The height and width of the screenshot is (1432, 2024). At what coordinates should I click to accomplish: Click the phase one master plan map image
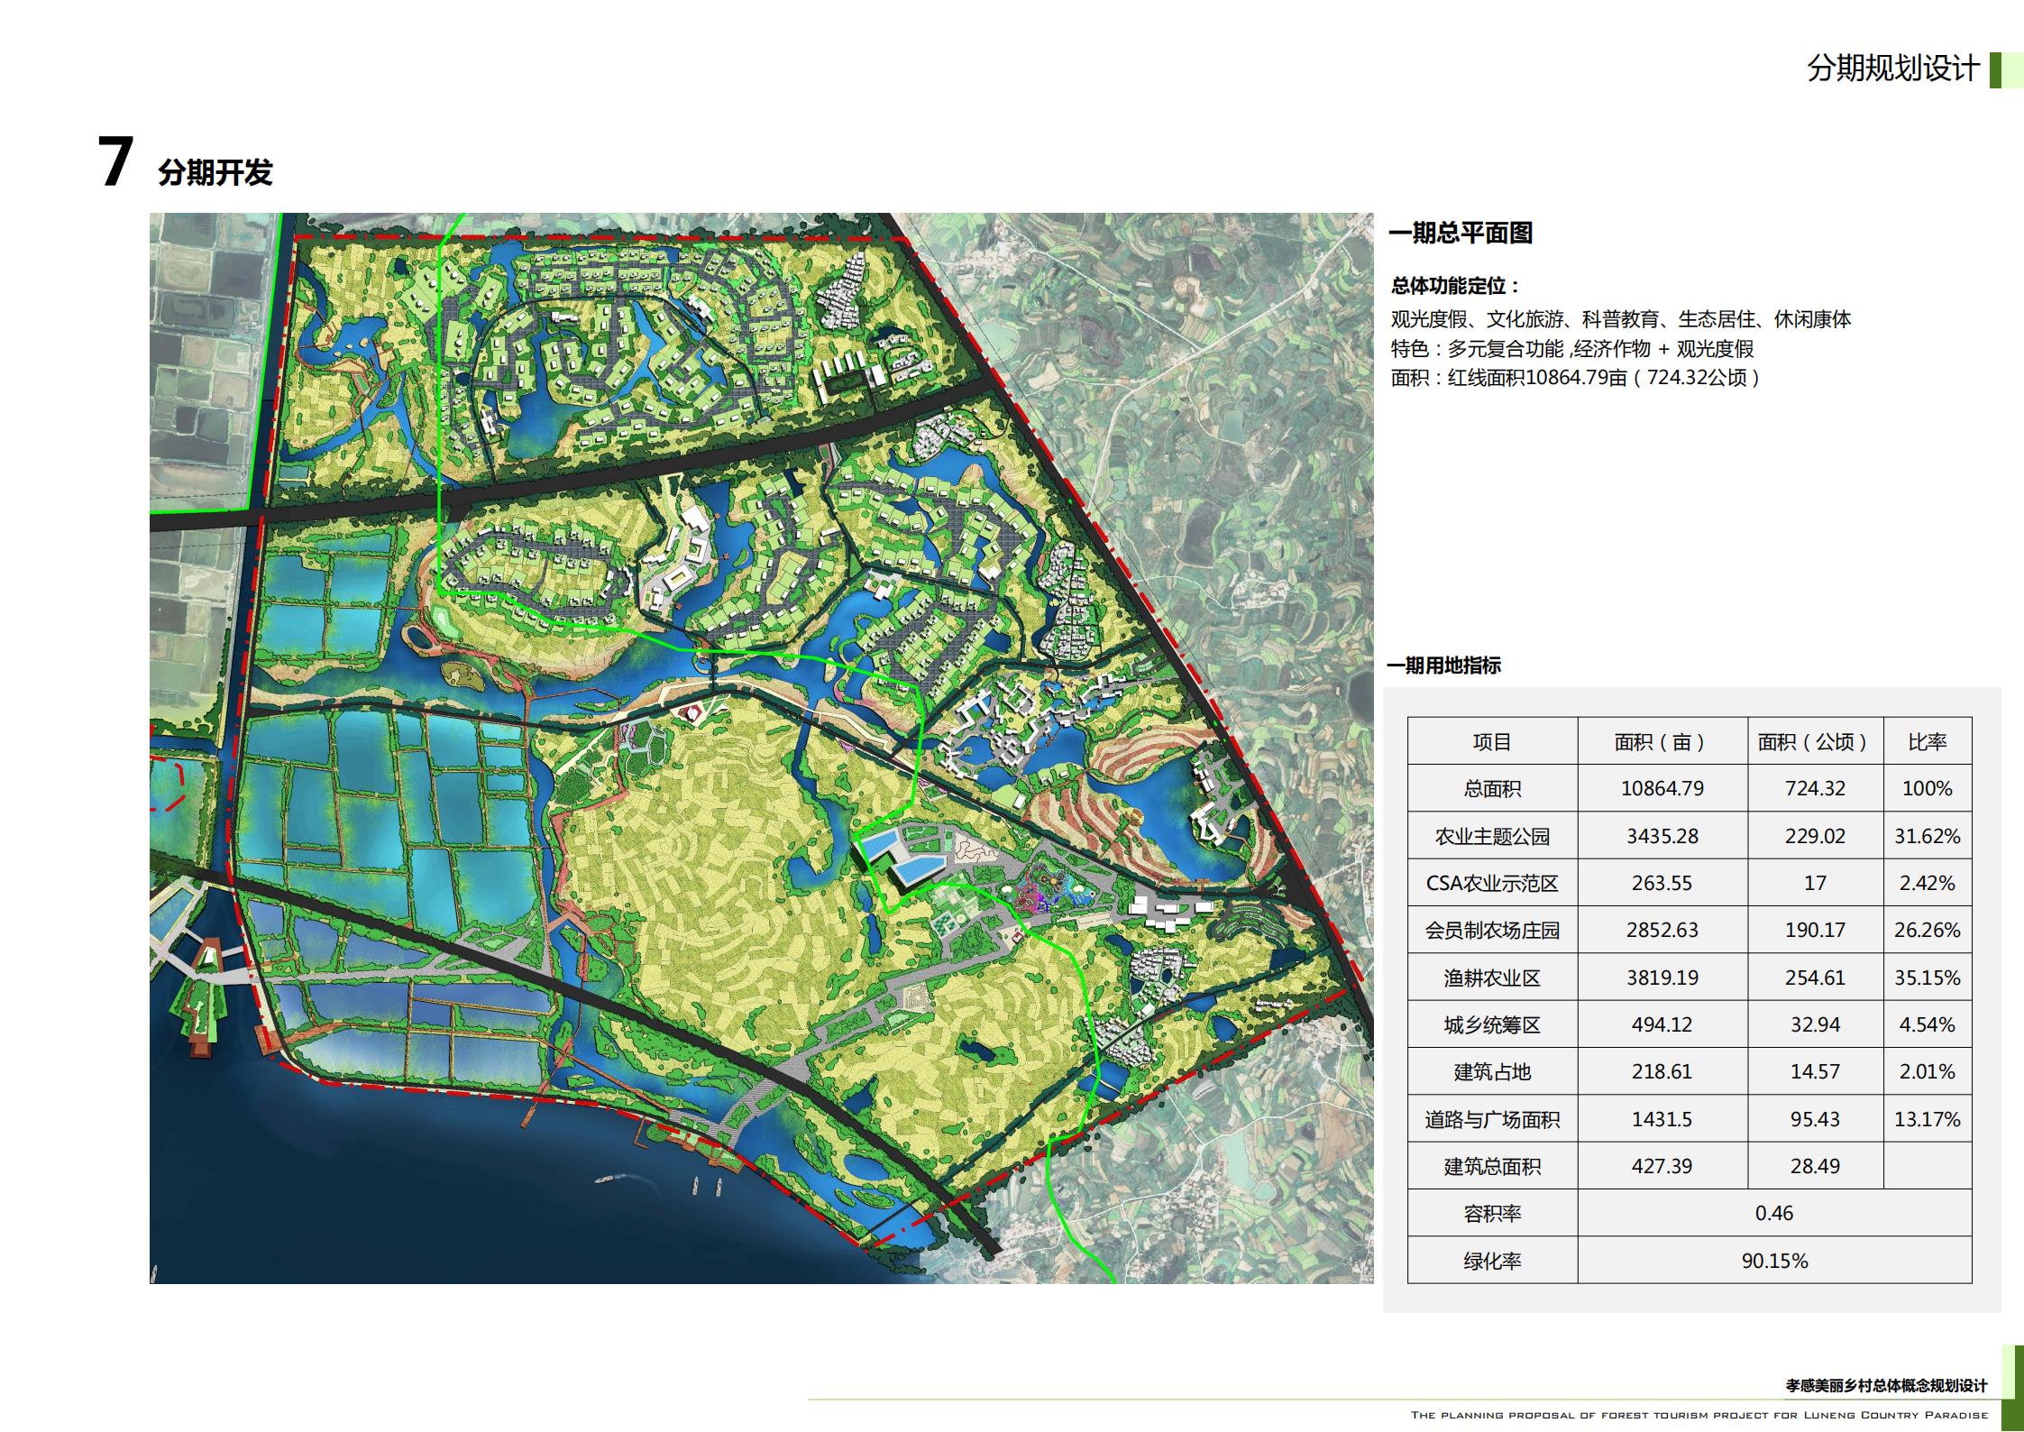[762, 748]
